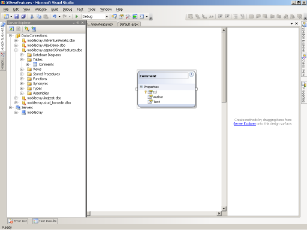Select the Views folder in tree
The height and width of the screenshot is (230, 307).
point(37,69)
